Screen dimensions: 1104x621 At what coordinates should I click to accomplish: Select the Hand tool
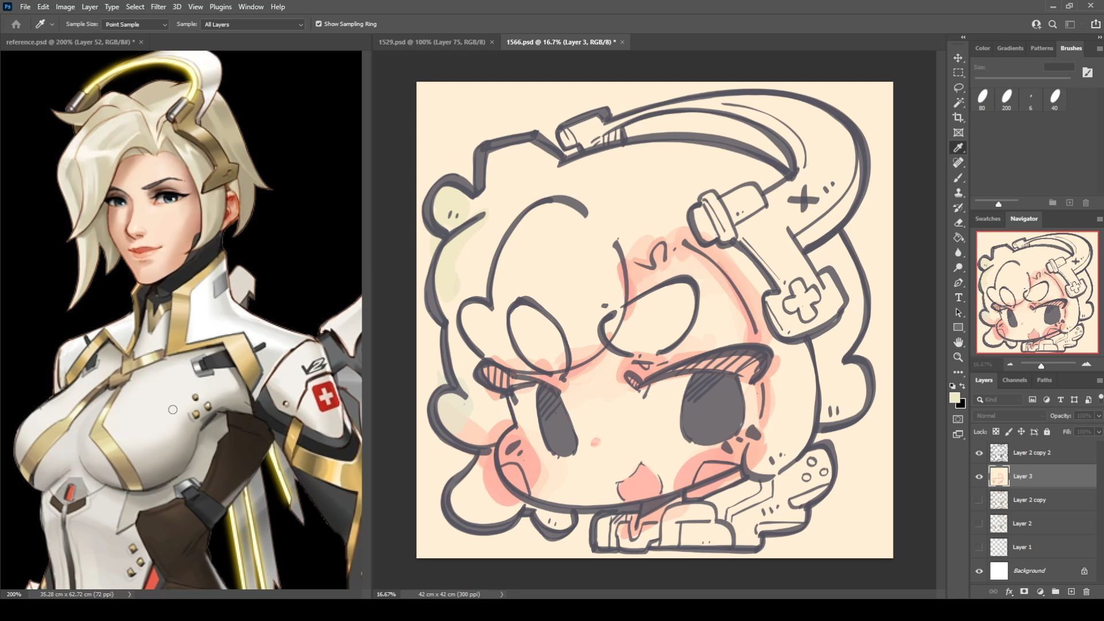tap(958, 342)
